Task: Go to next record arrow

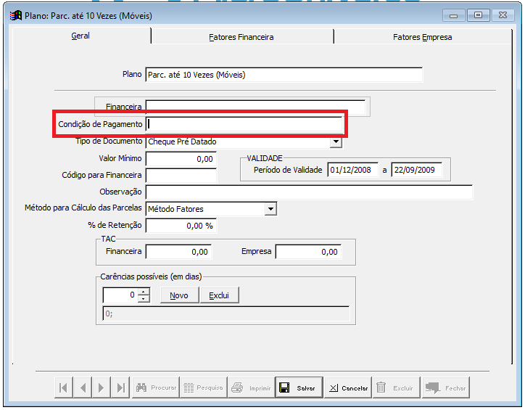Action: [x=102, y=388]
